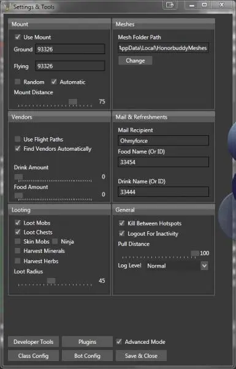Disable the Advanced Mode checkbox
Image resolution: width=236 pixels, height=369 pixels.
[x=119, y=341]
